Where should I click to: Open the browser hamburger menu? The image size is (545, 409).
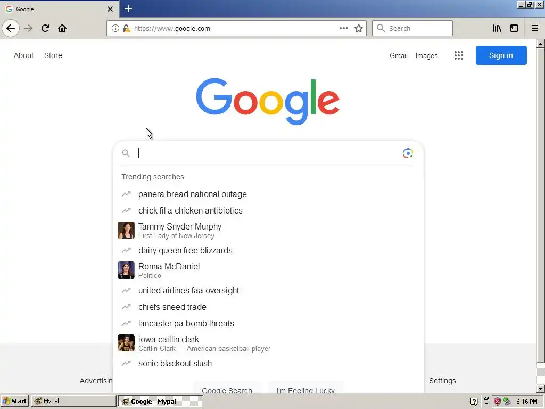coord(535,28)
